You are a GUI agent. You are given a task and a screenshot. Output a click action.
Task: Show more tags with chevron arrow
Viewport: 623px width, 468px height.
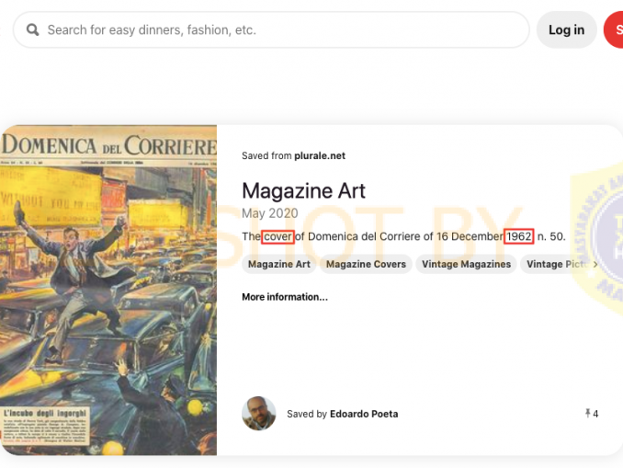tap(595, 264)
